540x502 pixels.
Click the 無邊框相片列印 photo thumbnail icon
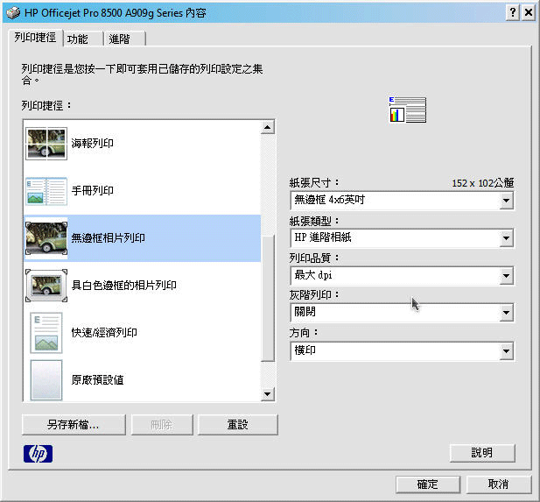click(x=46, y=238)
